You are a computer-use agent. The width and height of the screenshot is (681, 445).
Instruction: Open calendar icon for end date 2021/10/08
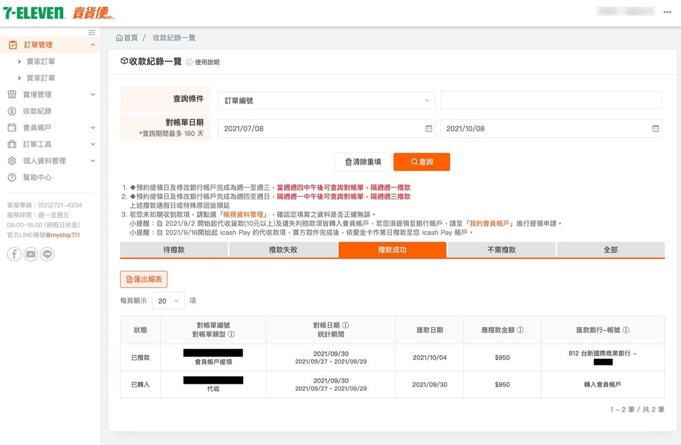click(655, 128)
